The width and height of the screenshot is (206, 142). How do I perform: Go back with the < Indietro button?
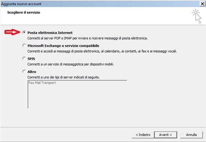143,135
